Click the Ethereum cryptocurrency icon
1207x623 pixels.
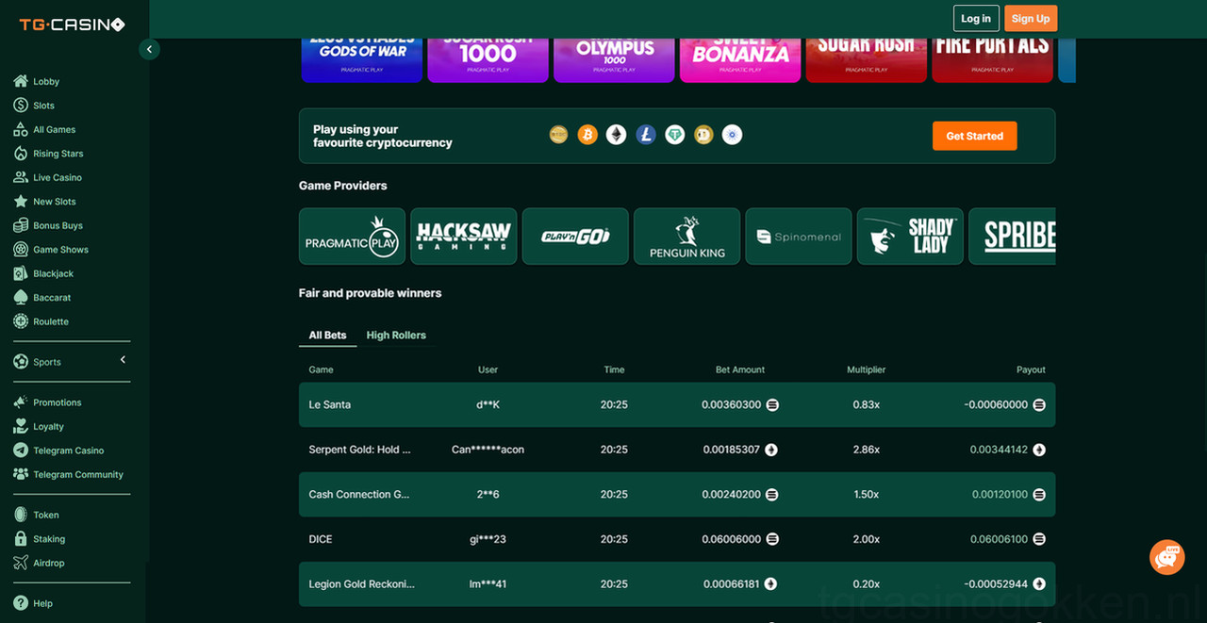click(x=616, y=135)
